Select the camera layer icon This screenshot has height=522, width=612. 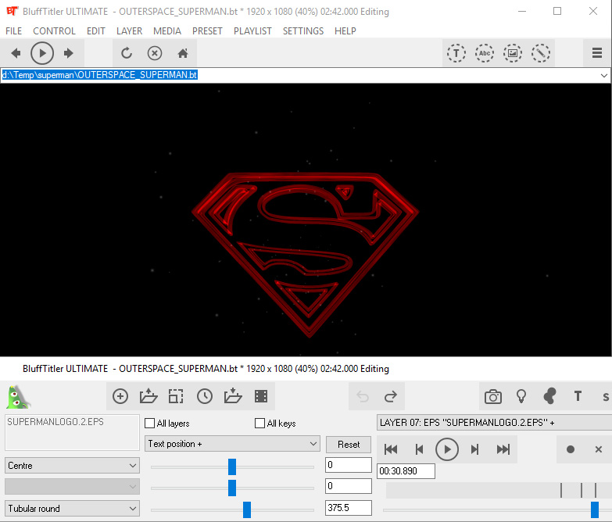pos(493,397)
